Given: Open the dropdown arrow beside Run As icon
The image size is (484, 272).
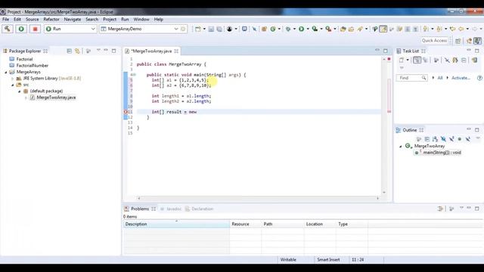Looking at the screenshot, I should (308, 29).
